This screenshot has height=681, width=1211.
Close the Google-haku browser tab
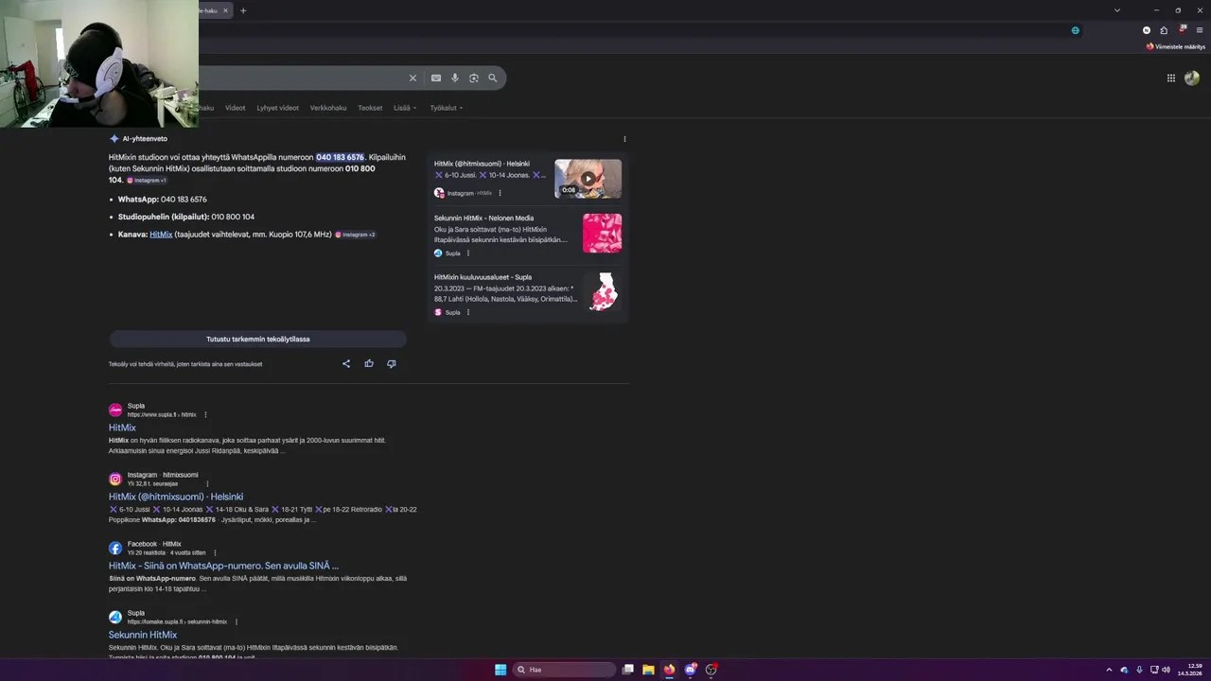[x=225, y=10]
